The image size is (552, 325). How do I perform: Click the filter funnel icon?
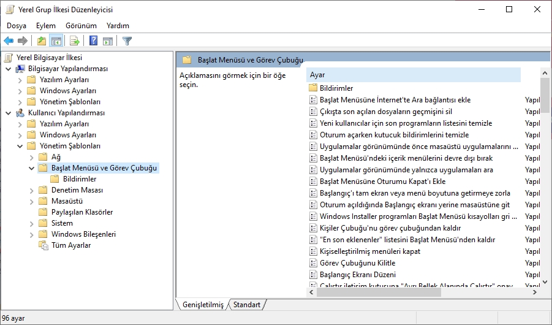click(x=127, y=41)
